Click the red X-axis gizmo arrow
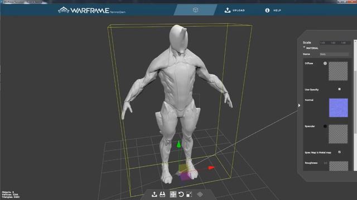 coord(211,168)
